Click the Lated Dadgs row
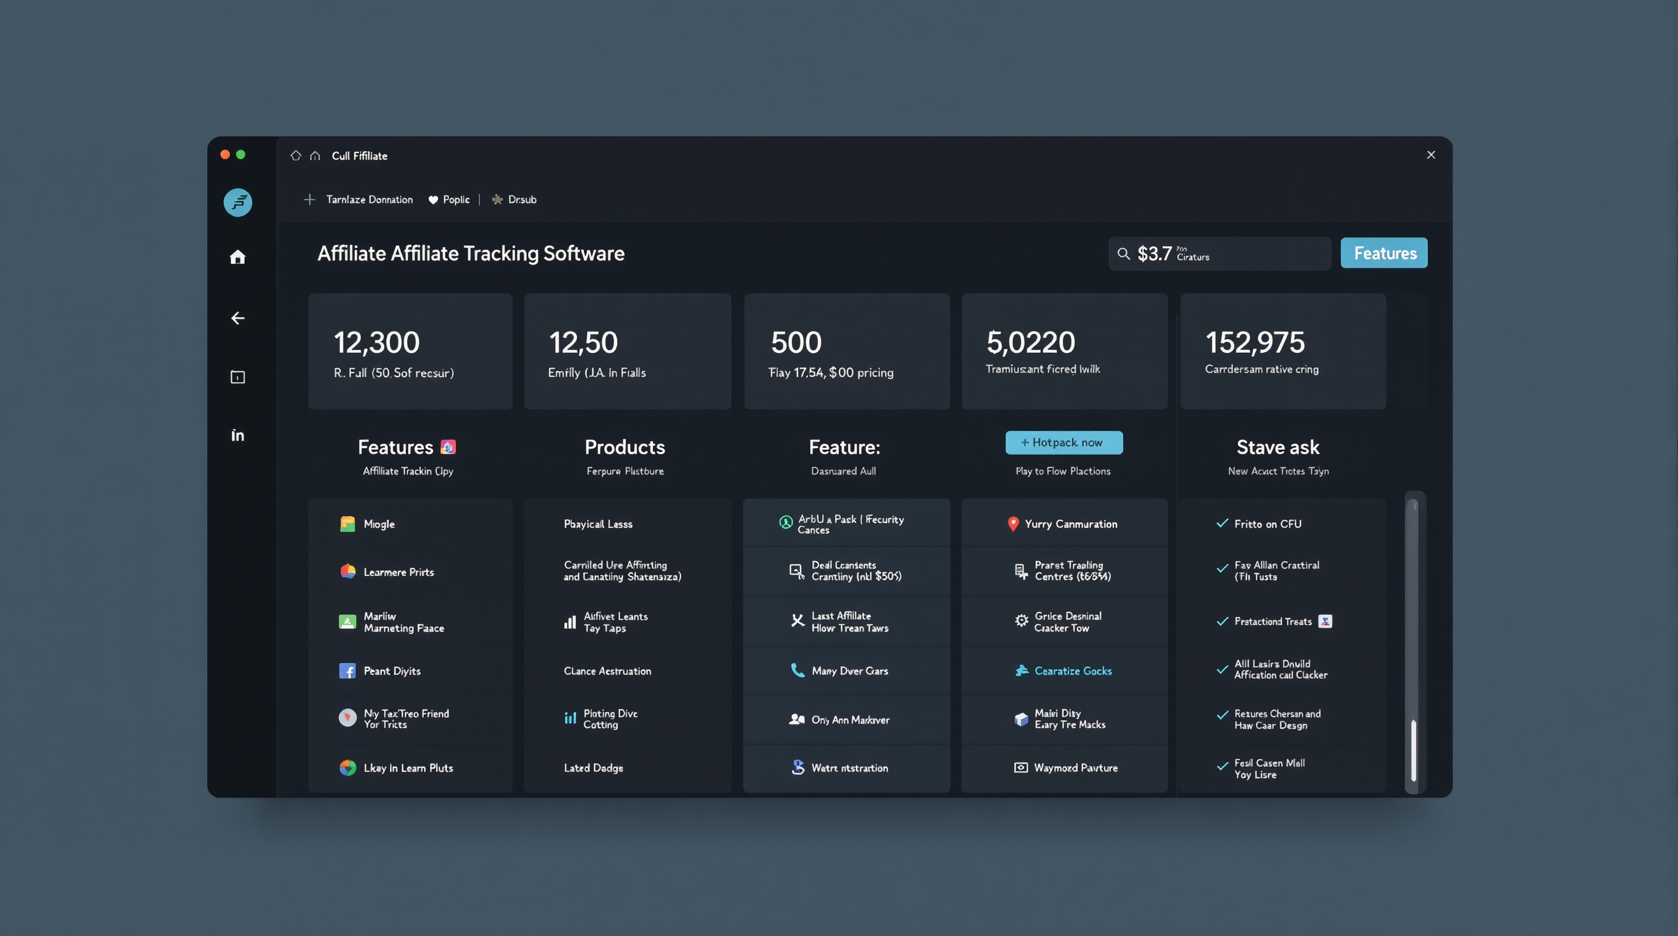 pyautogui.click(x=628, y=767)
